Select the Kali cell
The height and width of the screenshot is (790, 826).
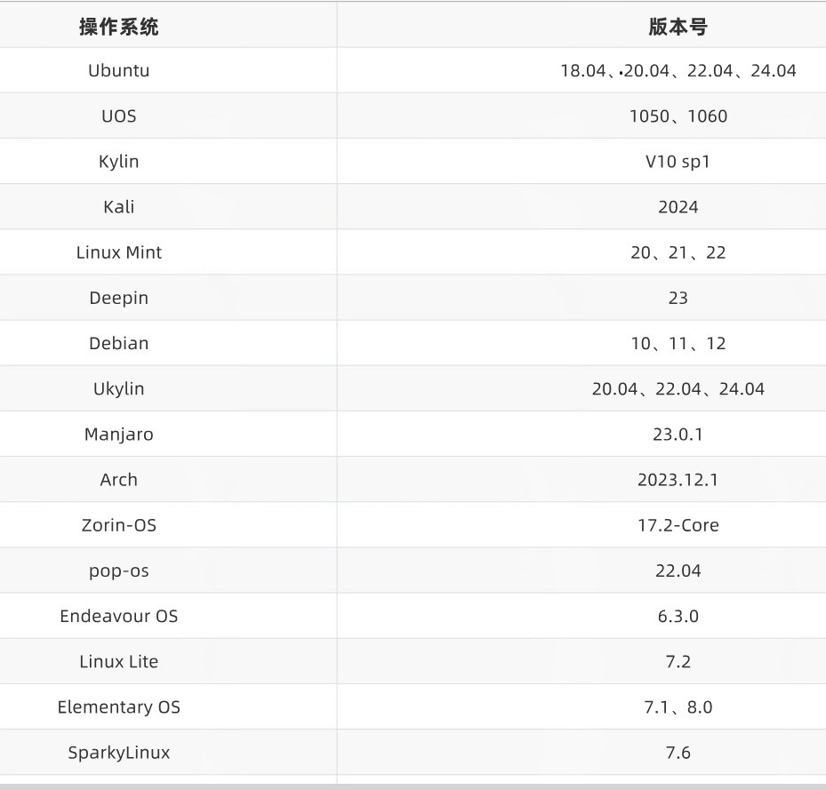(118, 207)
